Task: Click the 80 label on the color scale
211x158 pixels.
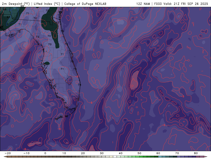Action: tap(196, 153)
